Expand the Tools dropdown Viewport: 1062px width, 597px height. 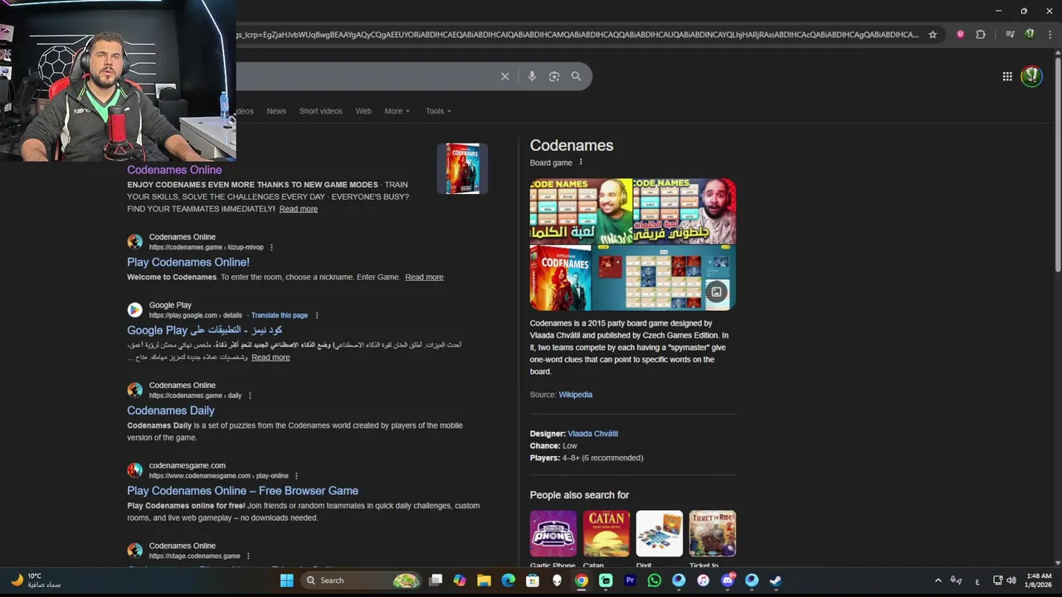[438, 111]
